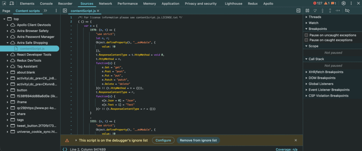Pause script execution in debugger
Viewport: 362px width, 151px height.
(307, 11)
